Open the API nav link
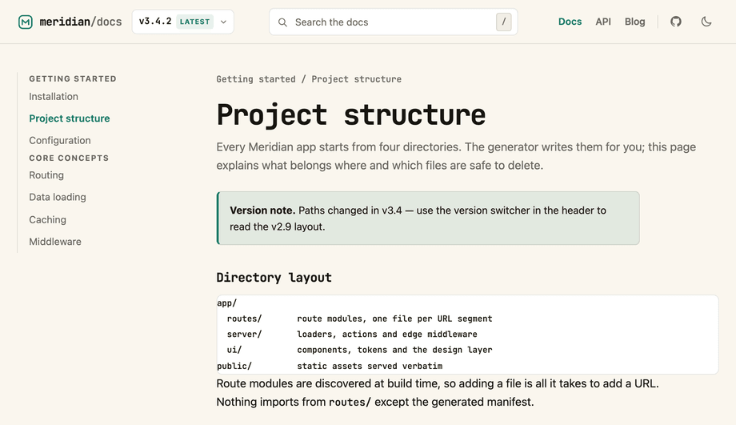 [x=603, y=22]
